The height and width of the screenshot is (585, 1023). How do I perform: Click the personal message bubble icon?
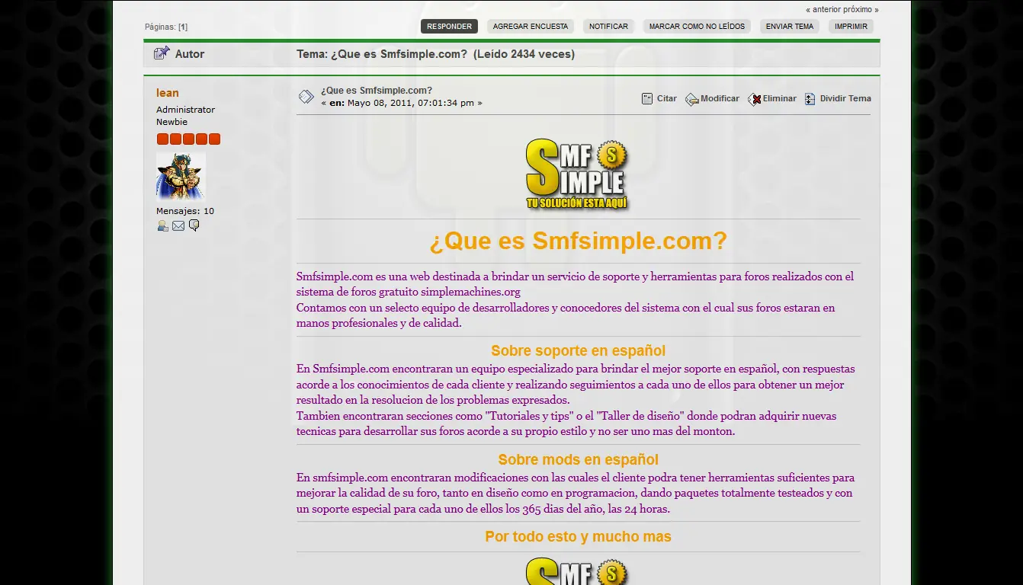pos(194,225)
